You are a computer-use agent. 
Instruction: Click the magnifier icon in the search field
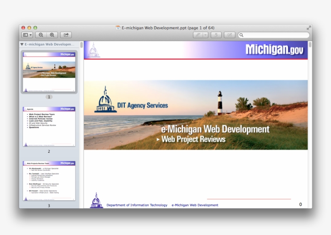coord(242,35)
